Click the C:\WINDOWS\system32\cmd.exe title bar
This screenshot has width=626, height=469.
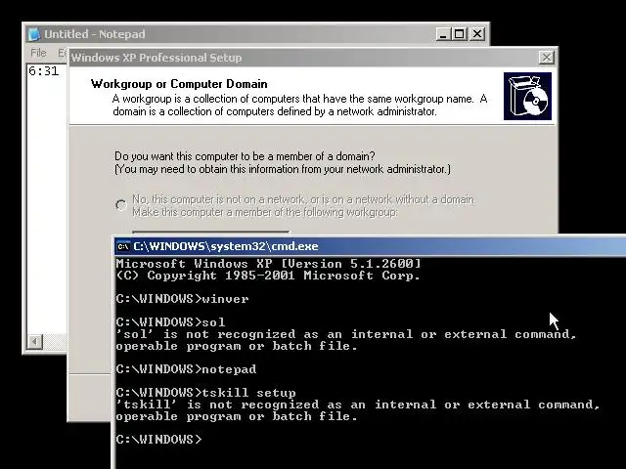coord(370,246)
